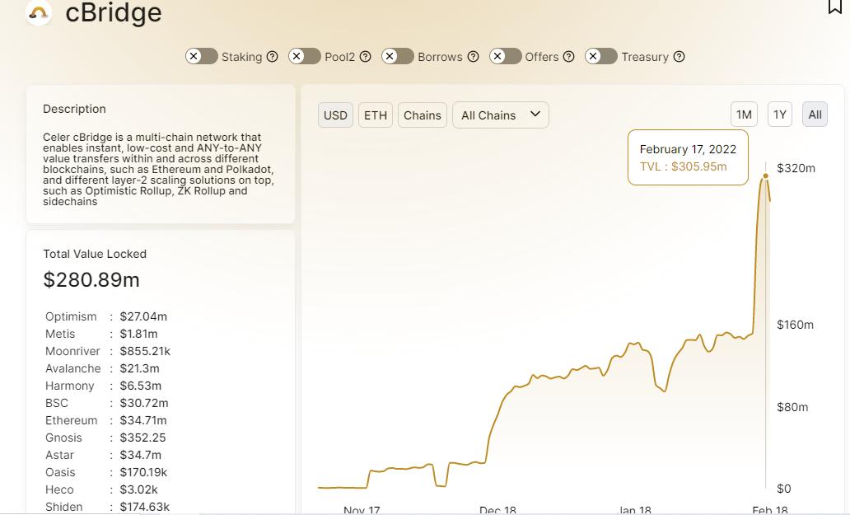Set chart range to 1M
This screenshot has height=515, width=850.
(x=744, y=115)
